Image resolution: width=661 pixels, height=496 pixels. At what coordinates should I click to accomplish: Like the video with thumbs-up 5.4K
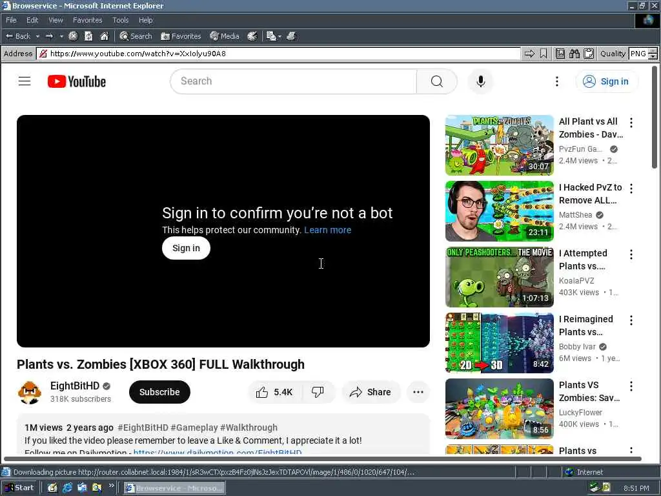(274, 392)
